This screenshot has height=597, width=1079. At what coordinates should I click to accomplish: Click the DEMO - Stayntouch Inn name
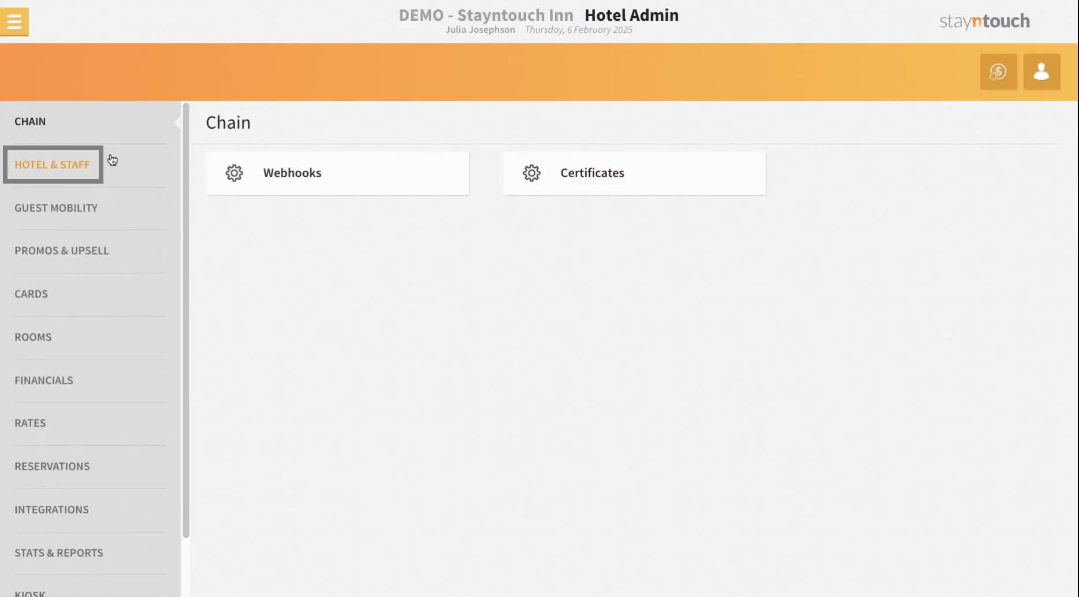[x=486, y=15]
